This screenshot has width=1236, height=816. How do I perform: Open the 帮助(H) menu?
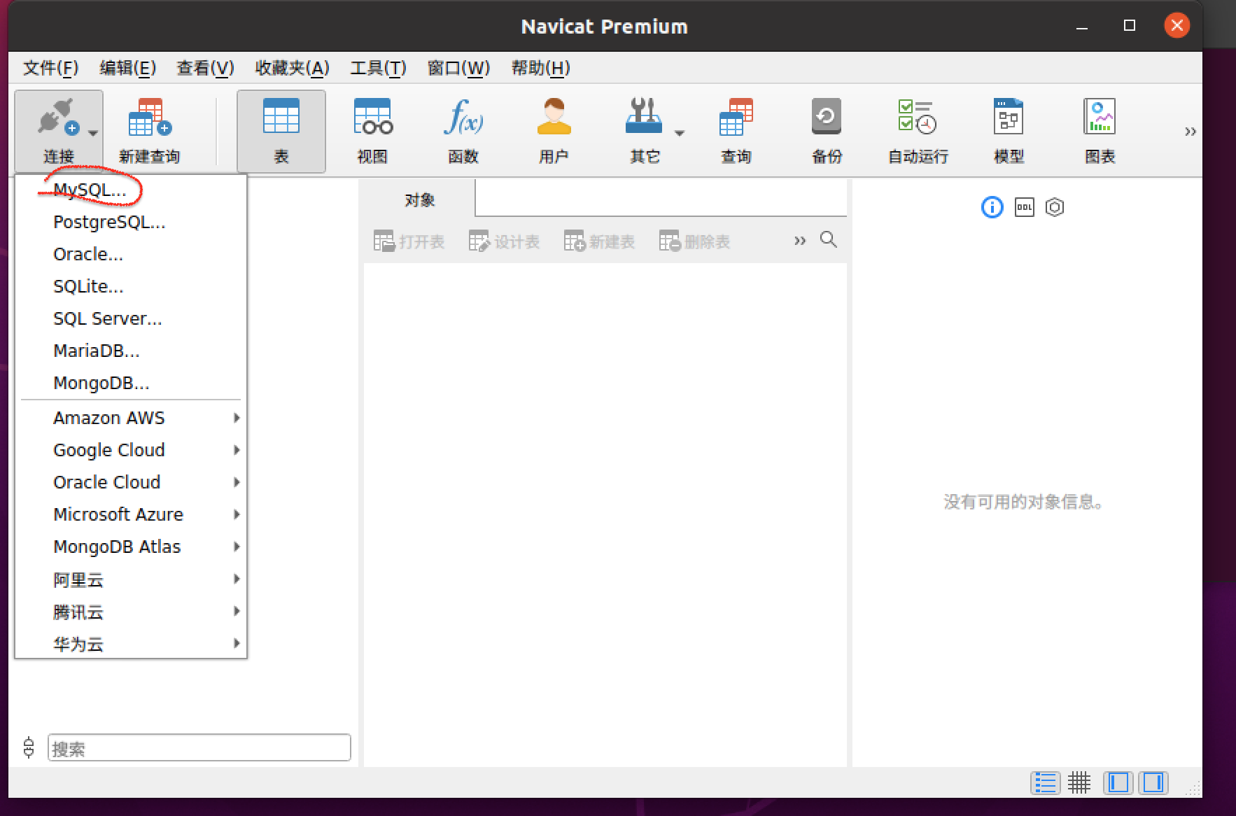(x=540, y=68)
